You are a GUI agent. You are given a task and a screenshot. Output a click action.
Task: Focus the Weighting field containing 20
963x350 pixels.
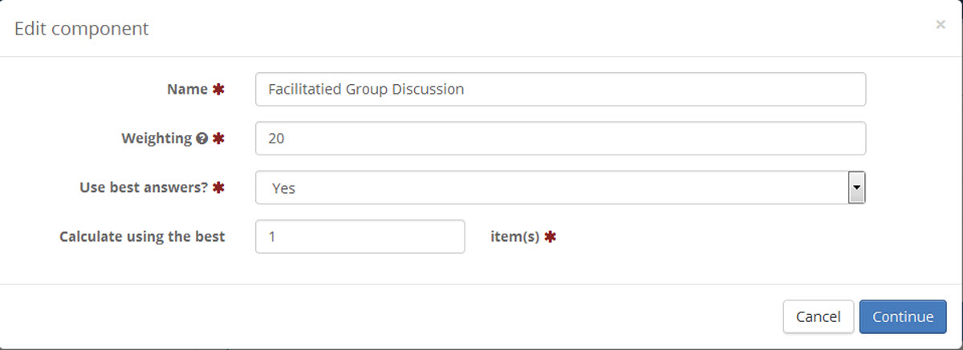point(560,139)
